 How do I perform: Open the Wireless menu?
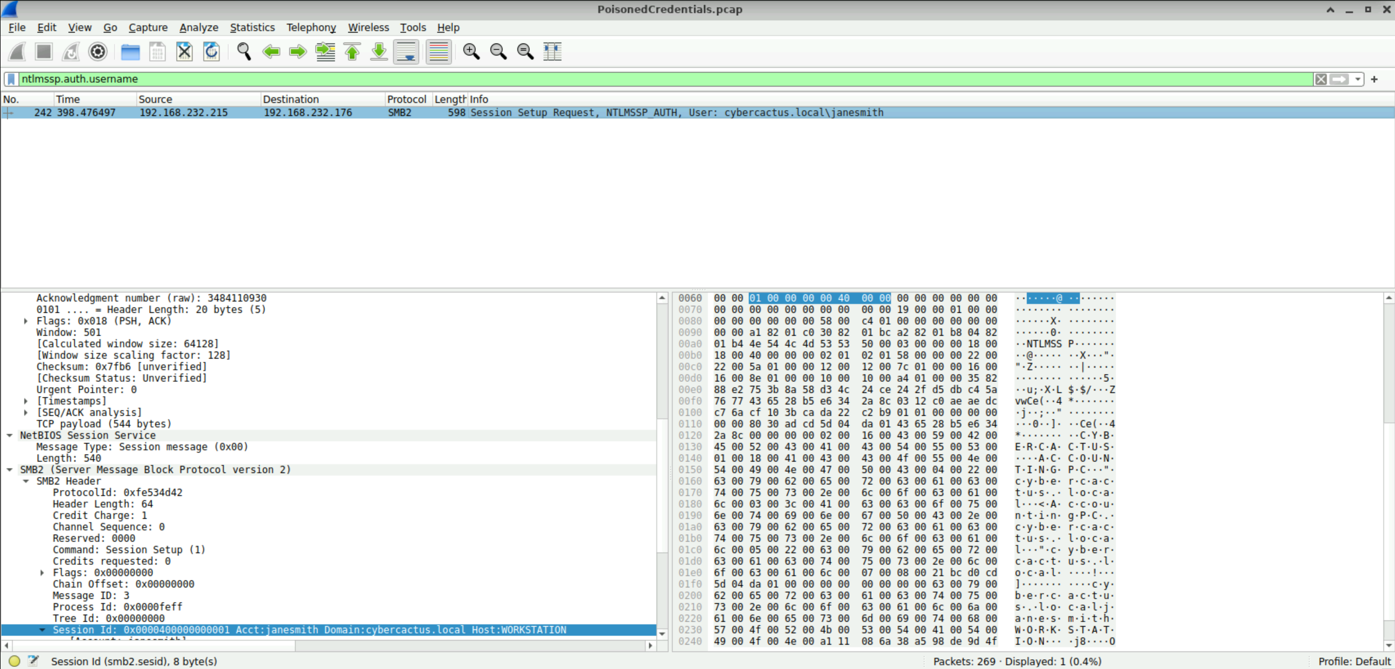(369, 27)
